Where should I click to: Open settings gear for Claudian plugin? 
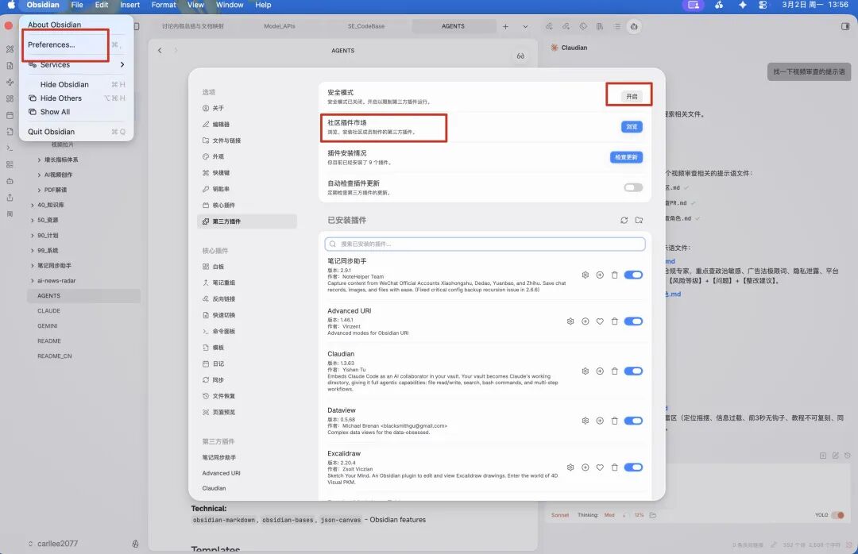(586, 371)
